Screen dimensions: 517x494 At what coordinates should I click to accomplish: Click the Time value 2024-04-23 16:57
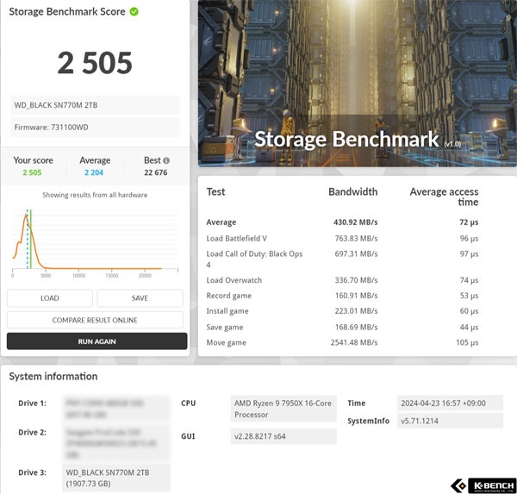tap(450, 403)
